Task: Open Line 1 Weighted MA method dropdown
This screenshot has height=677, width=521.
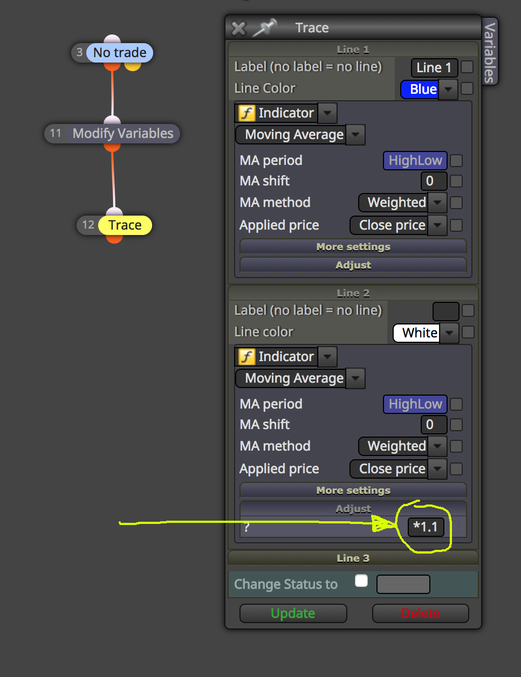Action: point(437,203)
